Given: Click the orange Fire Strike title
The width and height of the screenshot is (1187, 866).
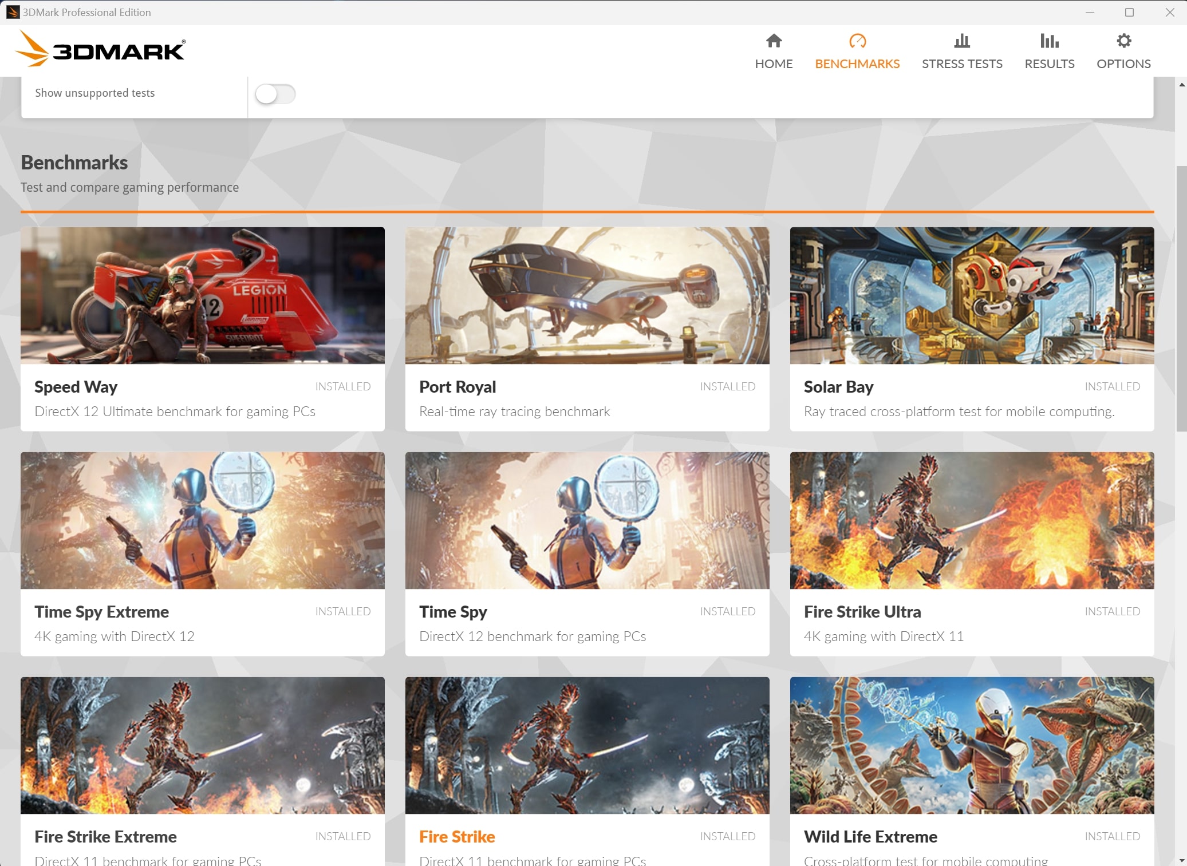Looking at the screenshot, I should click(457, 837).
